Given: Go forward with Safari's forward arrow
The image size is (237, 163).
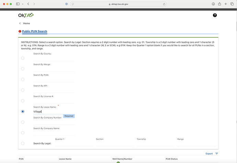Looking at the screenshot, I should tap(34, 4).
